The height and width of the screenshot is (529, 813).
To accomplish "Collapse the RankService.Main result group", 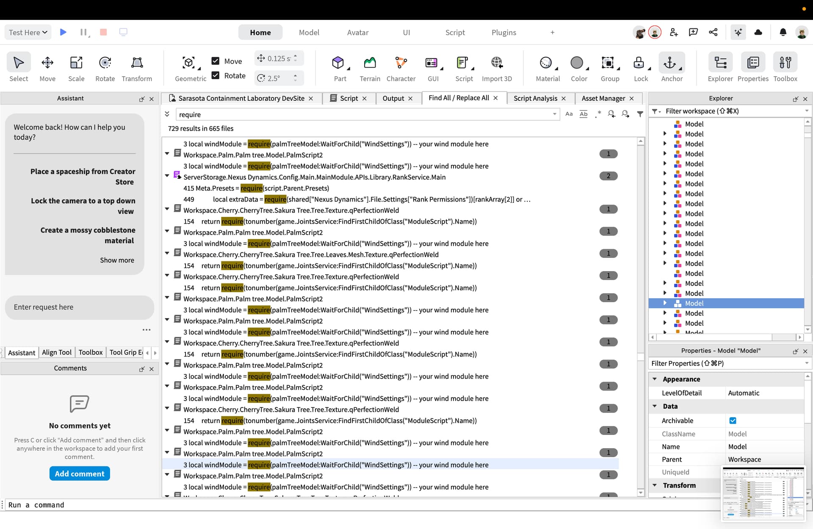I will 167,176.
